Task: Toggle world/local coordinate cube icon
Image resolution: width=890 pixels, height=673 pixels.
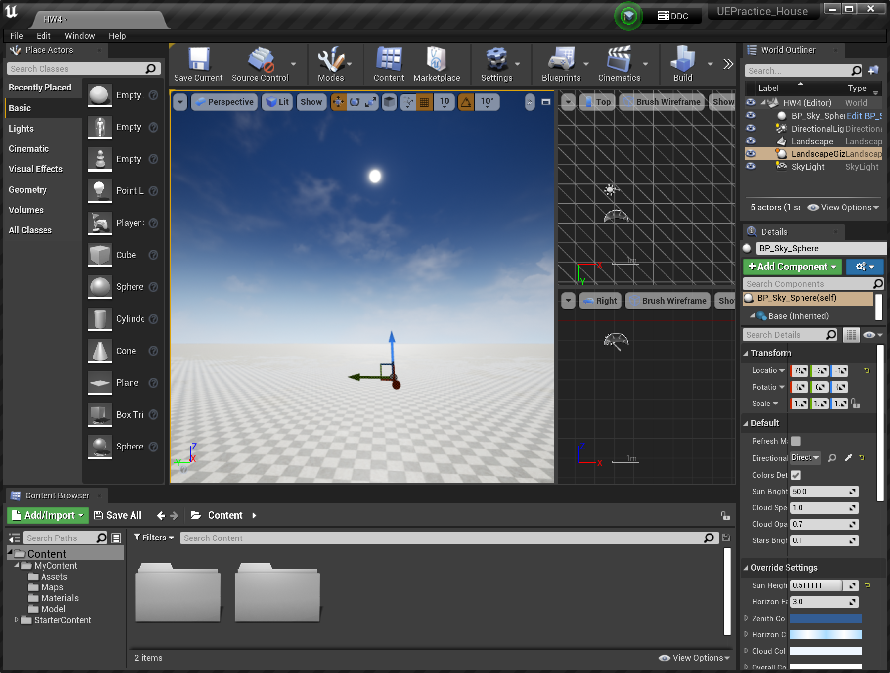Action: coord(389,102)
